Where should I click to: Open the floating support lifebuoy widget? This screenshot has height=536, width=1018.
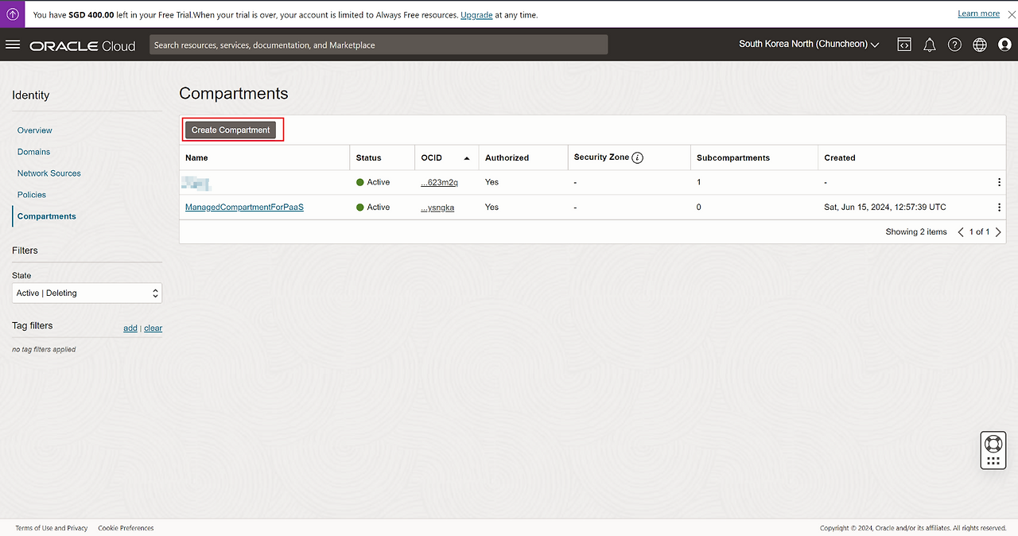[x=993, y=444]
